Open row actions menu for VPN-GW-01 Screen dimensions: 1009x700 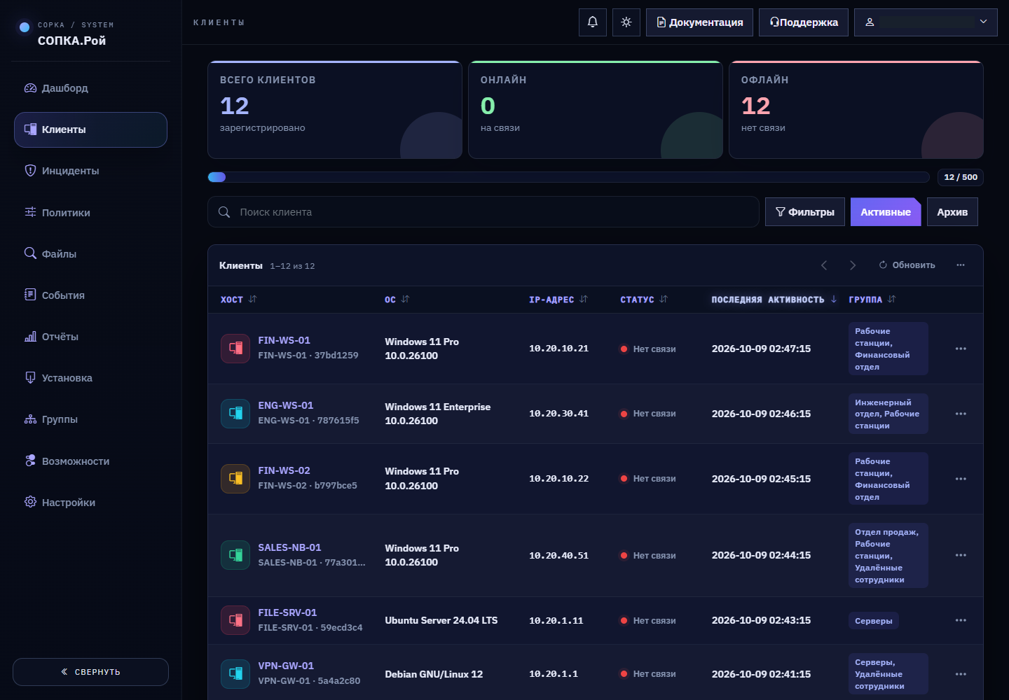pyautogui.click(x=961, y=674)
